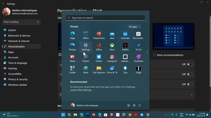This screenshot has width=211, height=118.
Task: Toggle the first Off switch in Settings
Action: [x=190, y=64]
